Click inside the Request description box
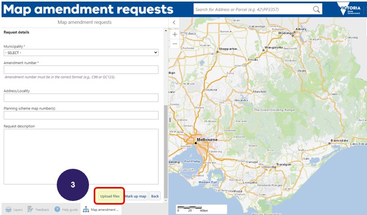 click(x=81, y=156)
